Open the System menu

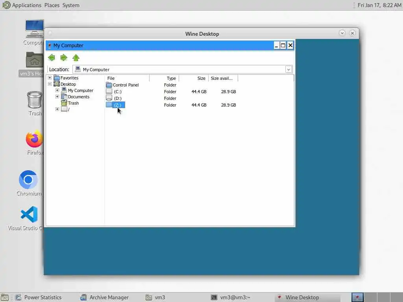tap(71, 5)
